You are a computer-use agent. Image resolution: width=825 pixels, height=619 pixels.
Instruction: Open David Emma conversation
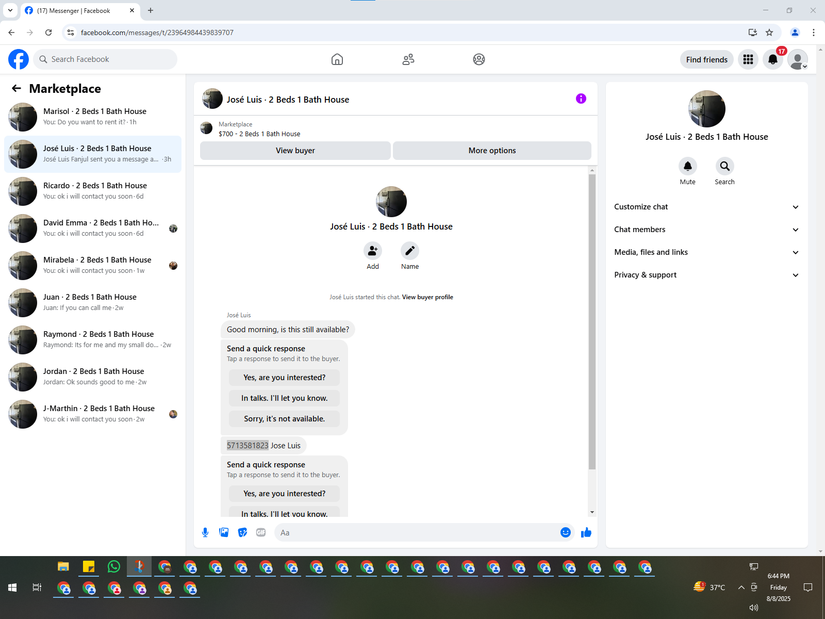click(93, 229)
